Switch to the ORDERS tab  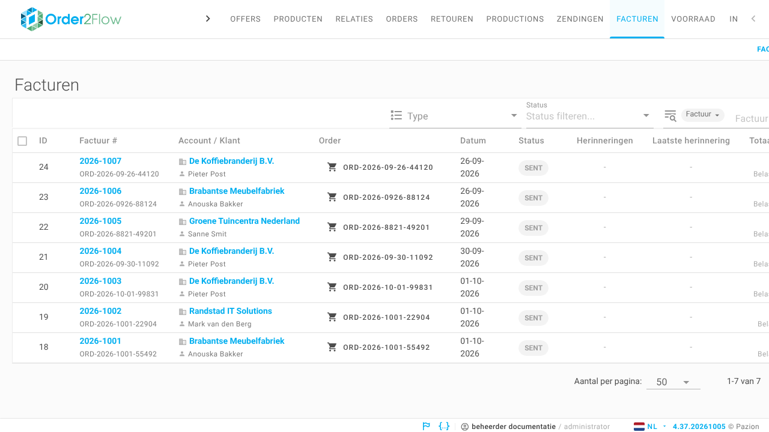click(x=402, y=19)
